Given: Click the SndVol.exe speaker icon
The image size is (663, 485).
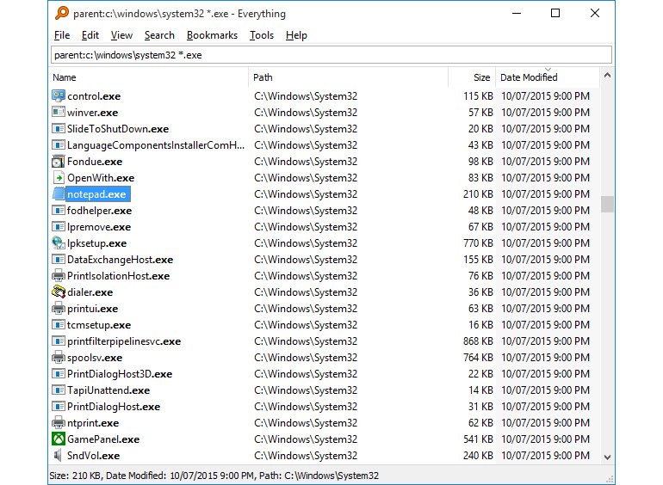Looking at the screenshot, I should tap(59, 456).
